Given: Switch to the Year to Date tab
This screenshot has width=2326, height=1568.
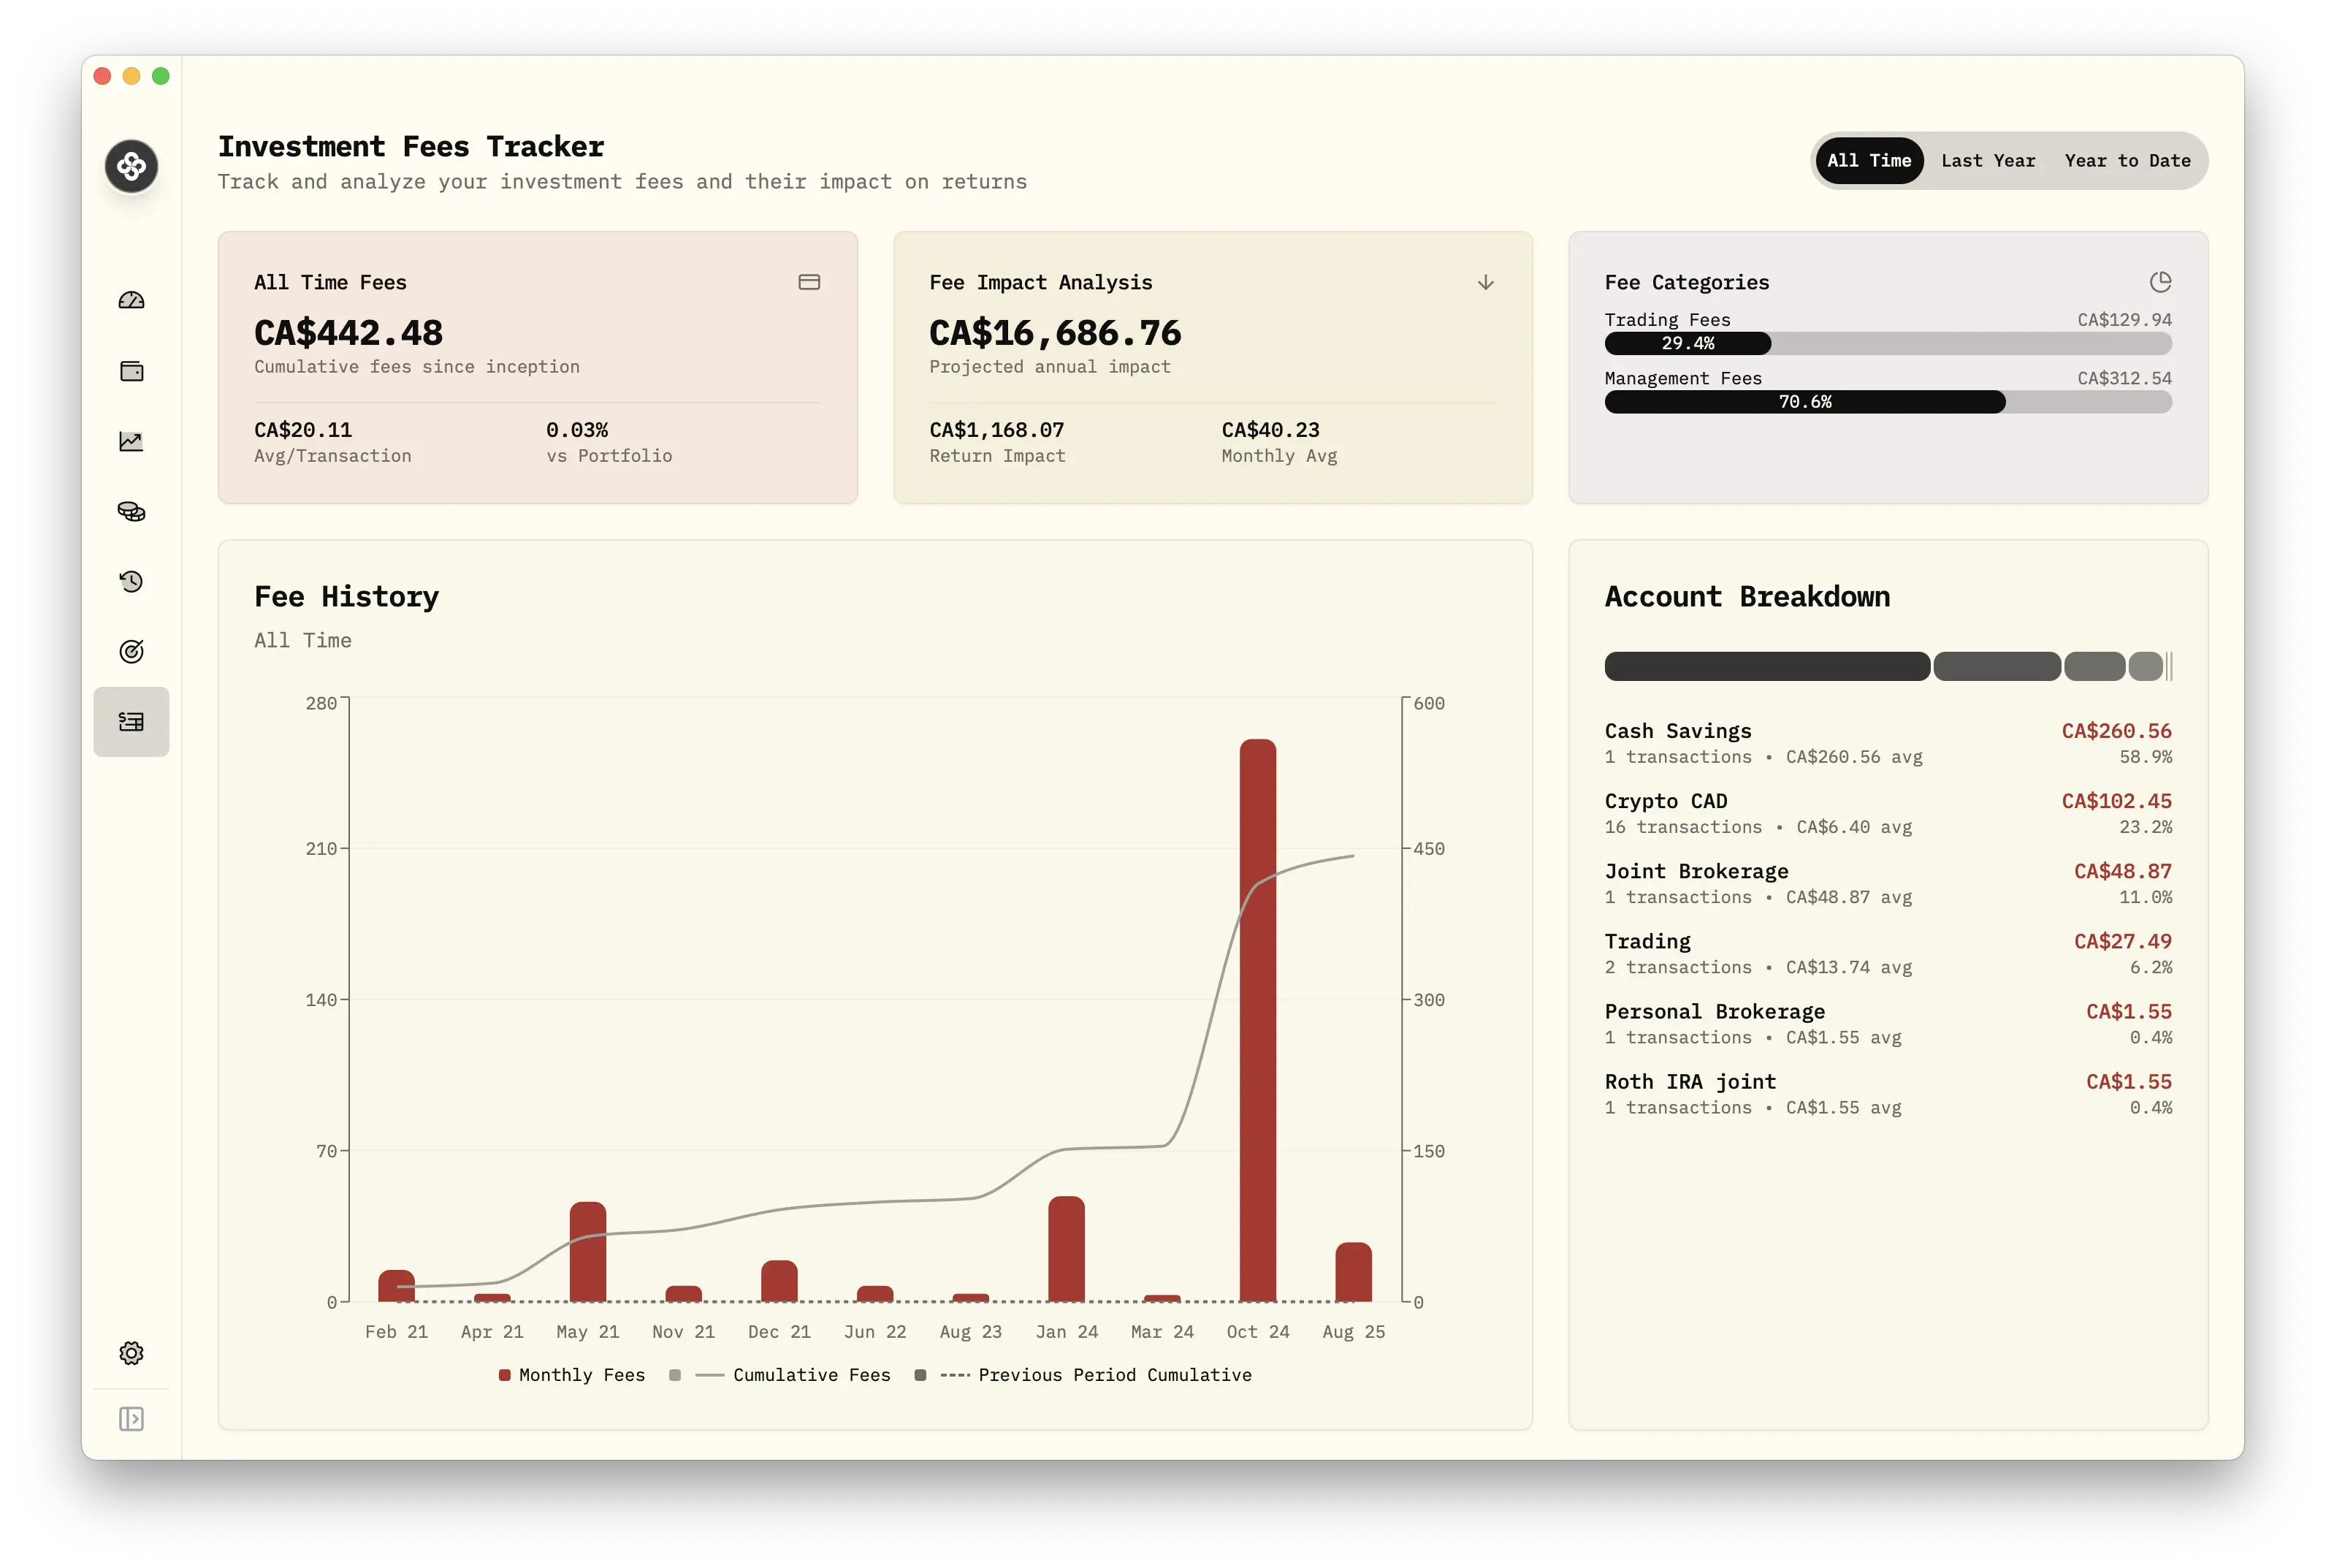Looking at the screenshot, I should [2127, 161].
